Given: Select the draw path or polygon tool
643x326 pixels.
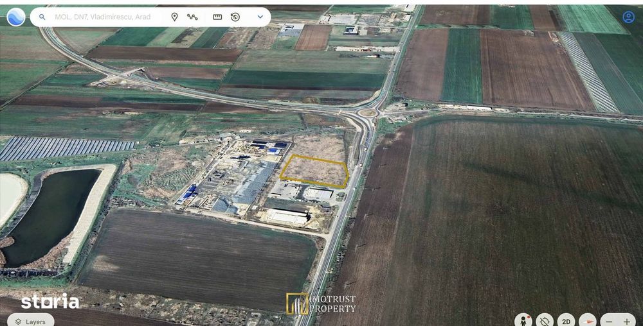Looking at the screenshot, I should pyautogui.click(x=192, y=17).
